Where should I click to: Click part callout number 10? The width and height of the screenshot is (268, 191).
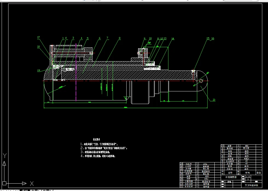tap(150, 38)
